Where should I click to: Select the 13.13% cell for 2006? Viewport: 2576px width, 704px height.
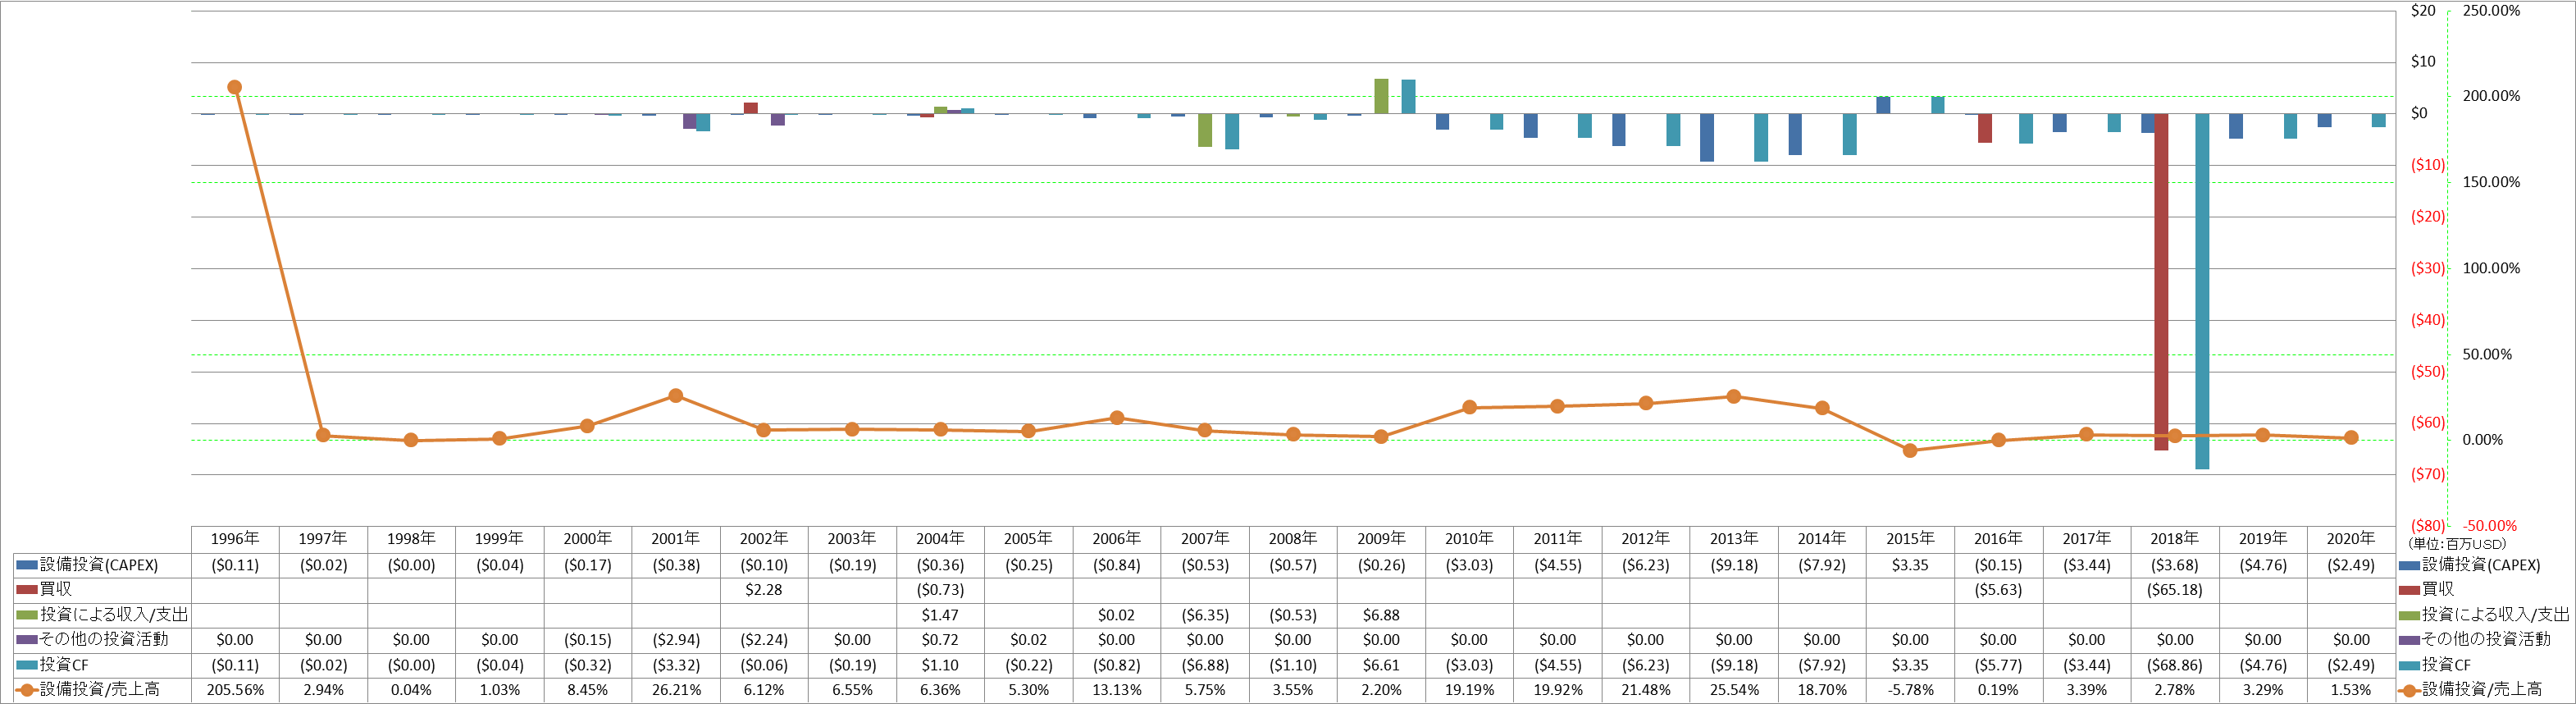point(1117,690)
